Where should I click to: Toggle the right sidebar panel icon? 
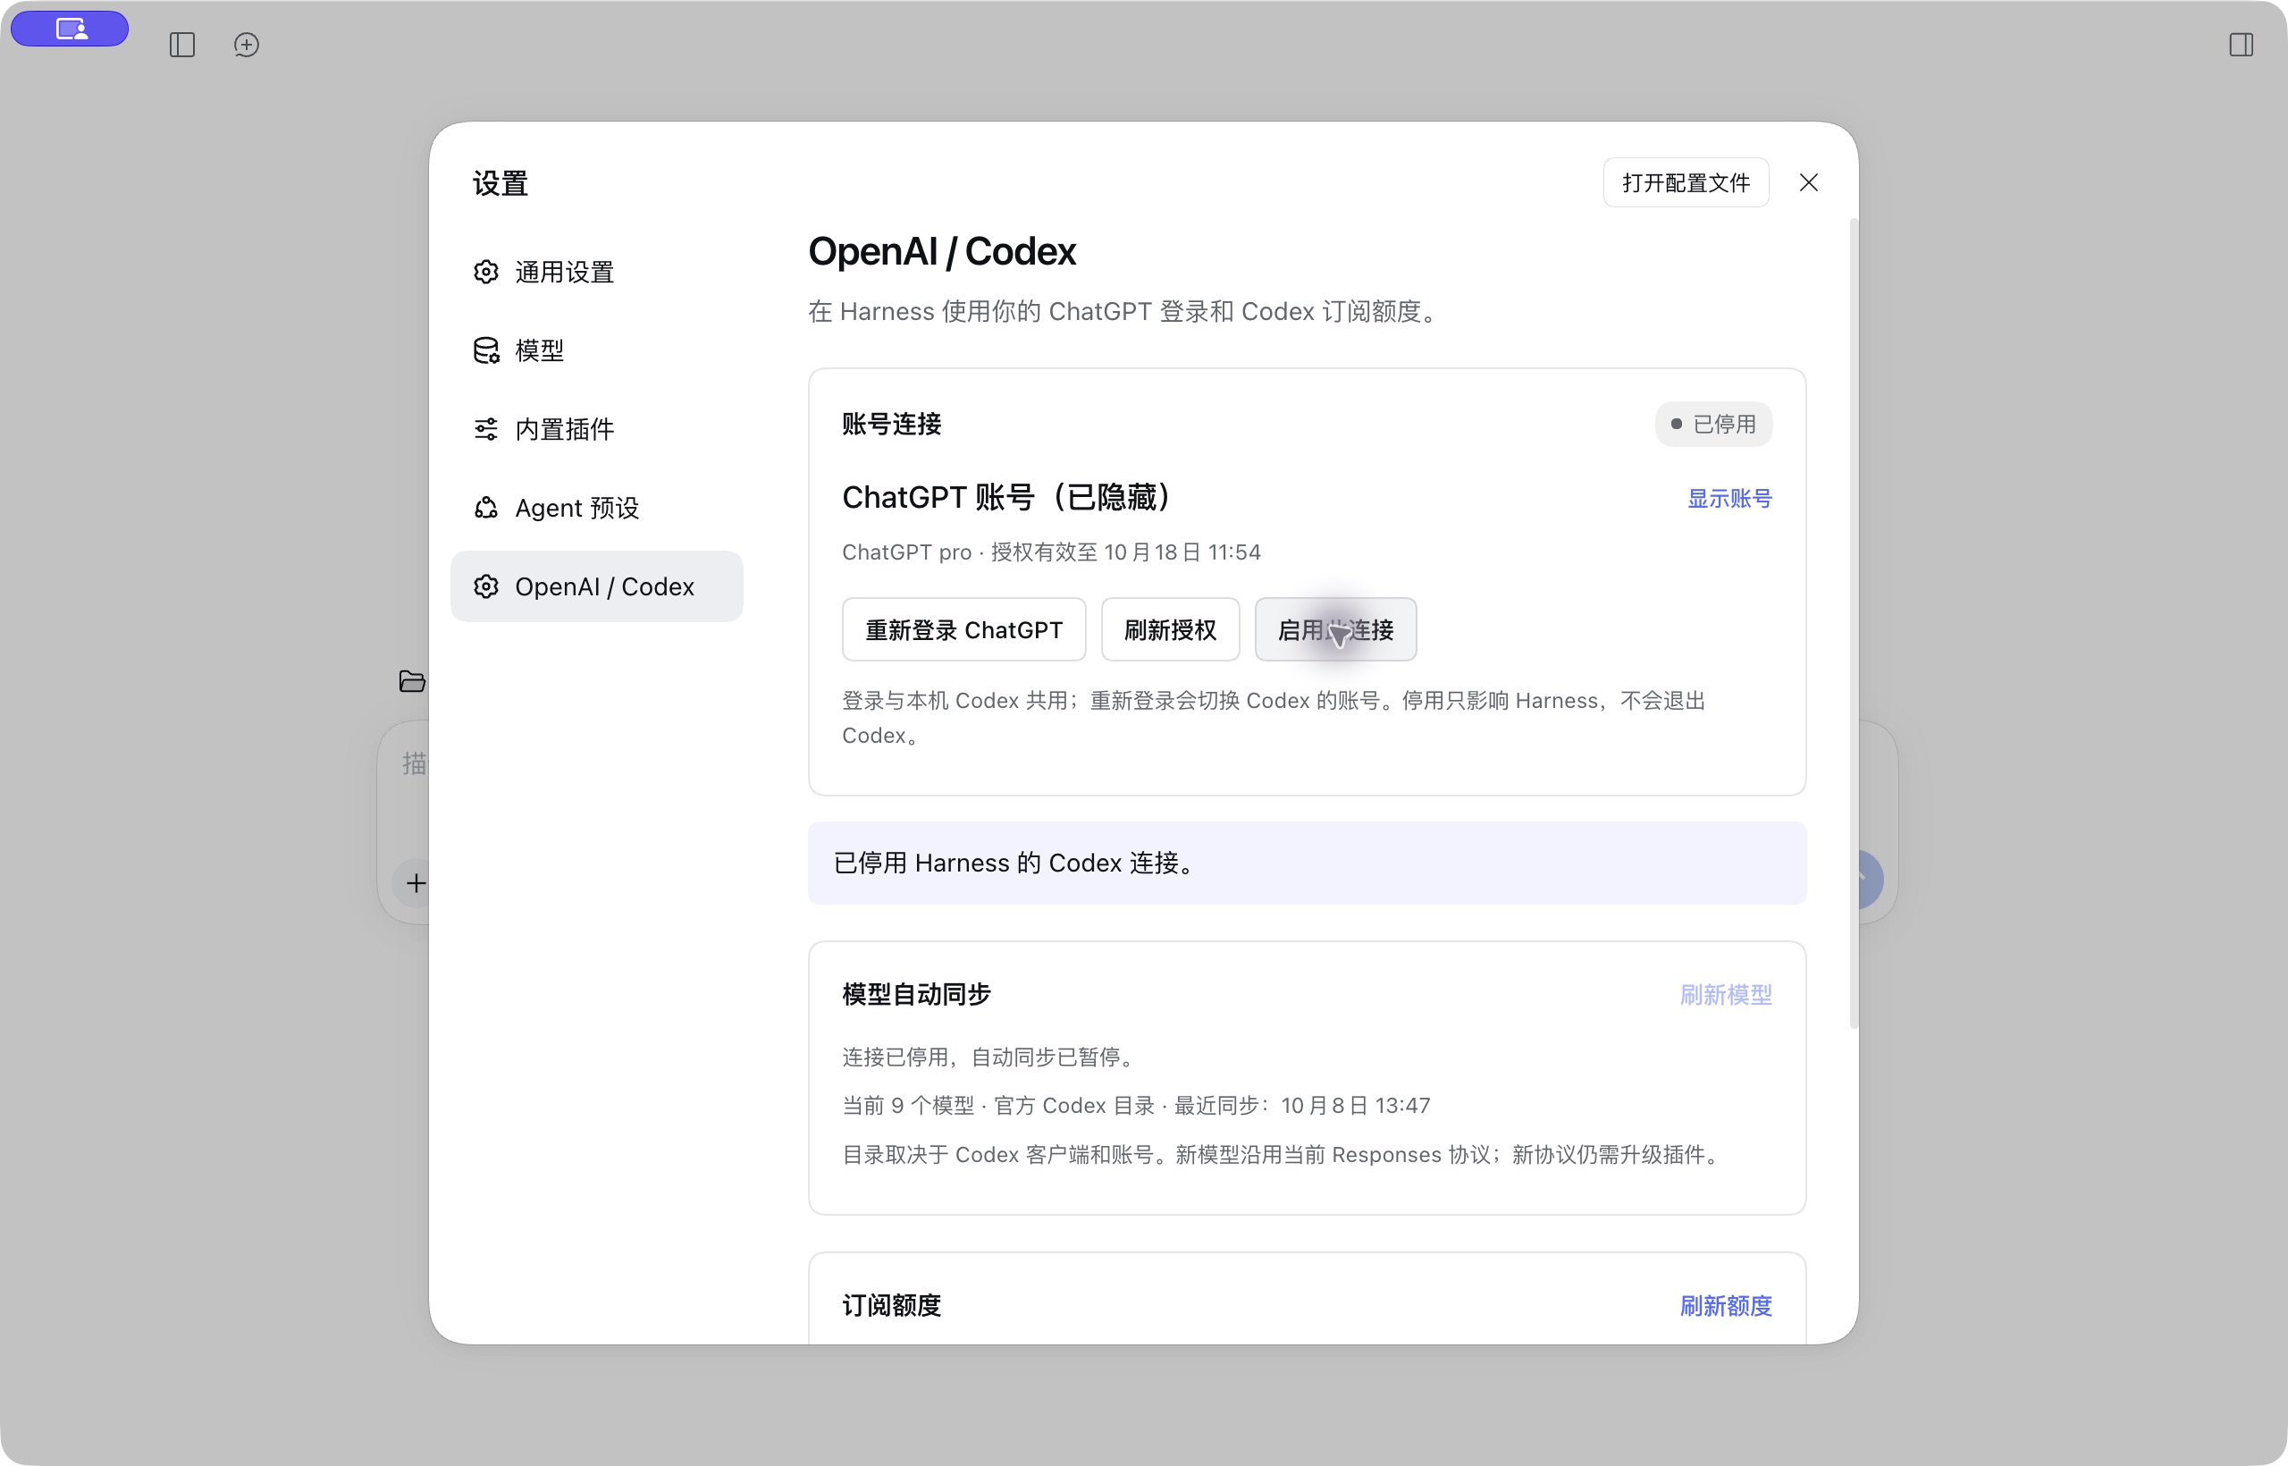coord(2242,45)
